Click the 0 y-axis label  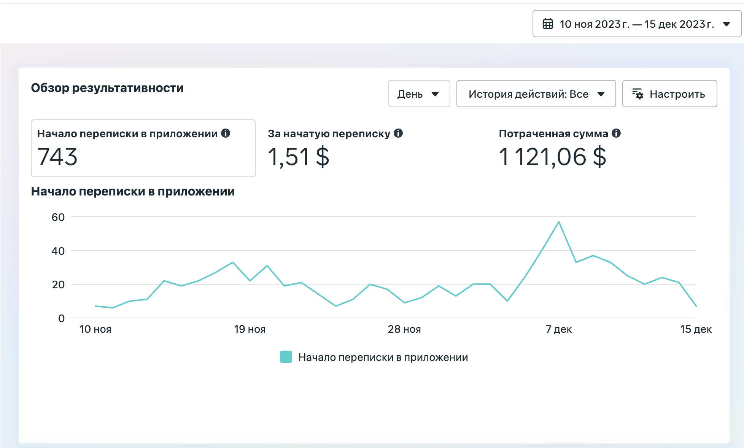61,318
